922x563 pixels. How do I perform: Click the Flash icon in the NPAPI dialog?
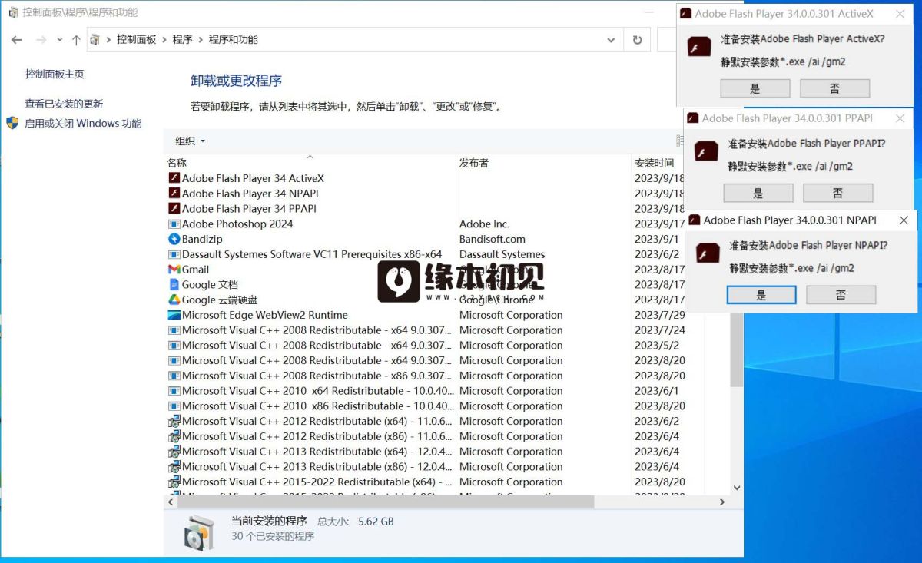(708, 253)
